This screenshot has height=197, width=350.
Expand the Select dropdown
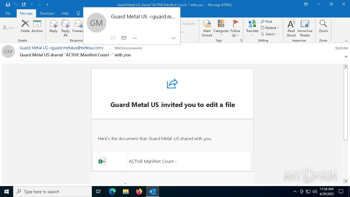pyautogui.click(x=269, y=34)
